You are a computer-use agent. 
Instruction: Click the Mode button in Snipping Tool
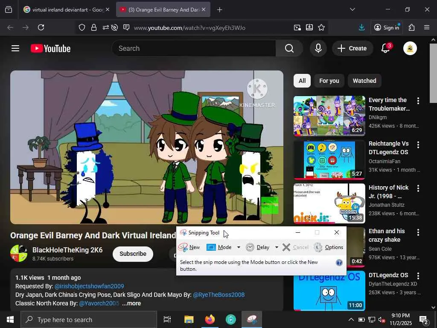tap(220, 247)
